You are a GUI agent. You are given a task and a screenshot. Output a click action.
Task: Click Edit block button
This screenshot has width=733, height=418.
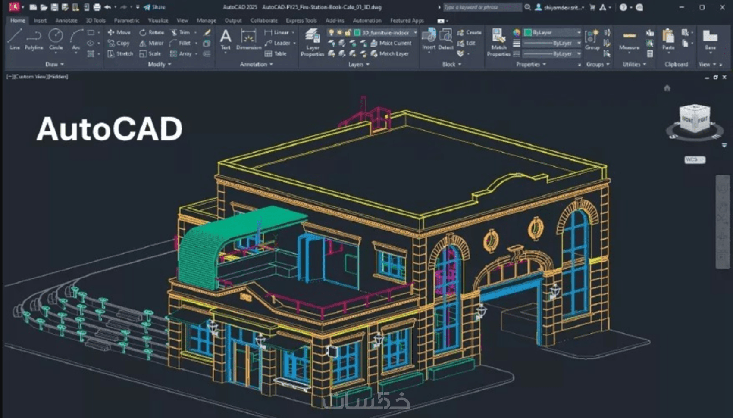pos(466,43)
